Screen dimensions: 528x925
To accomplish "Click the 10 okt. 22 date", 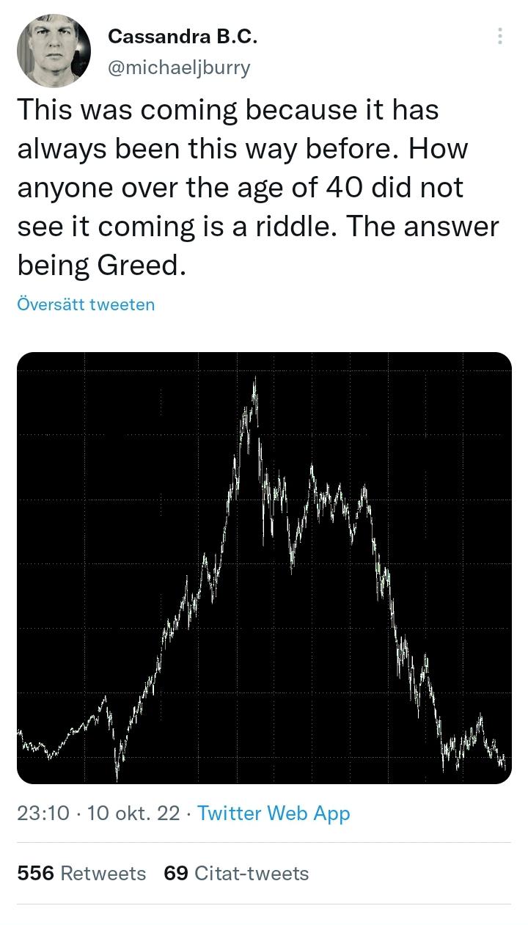I will point(133,813).
